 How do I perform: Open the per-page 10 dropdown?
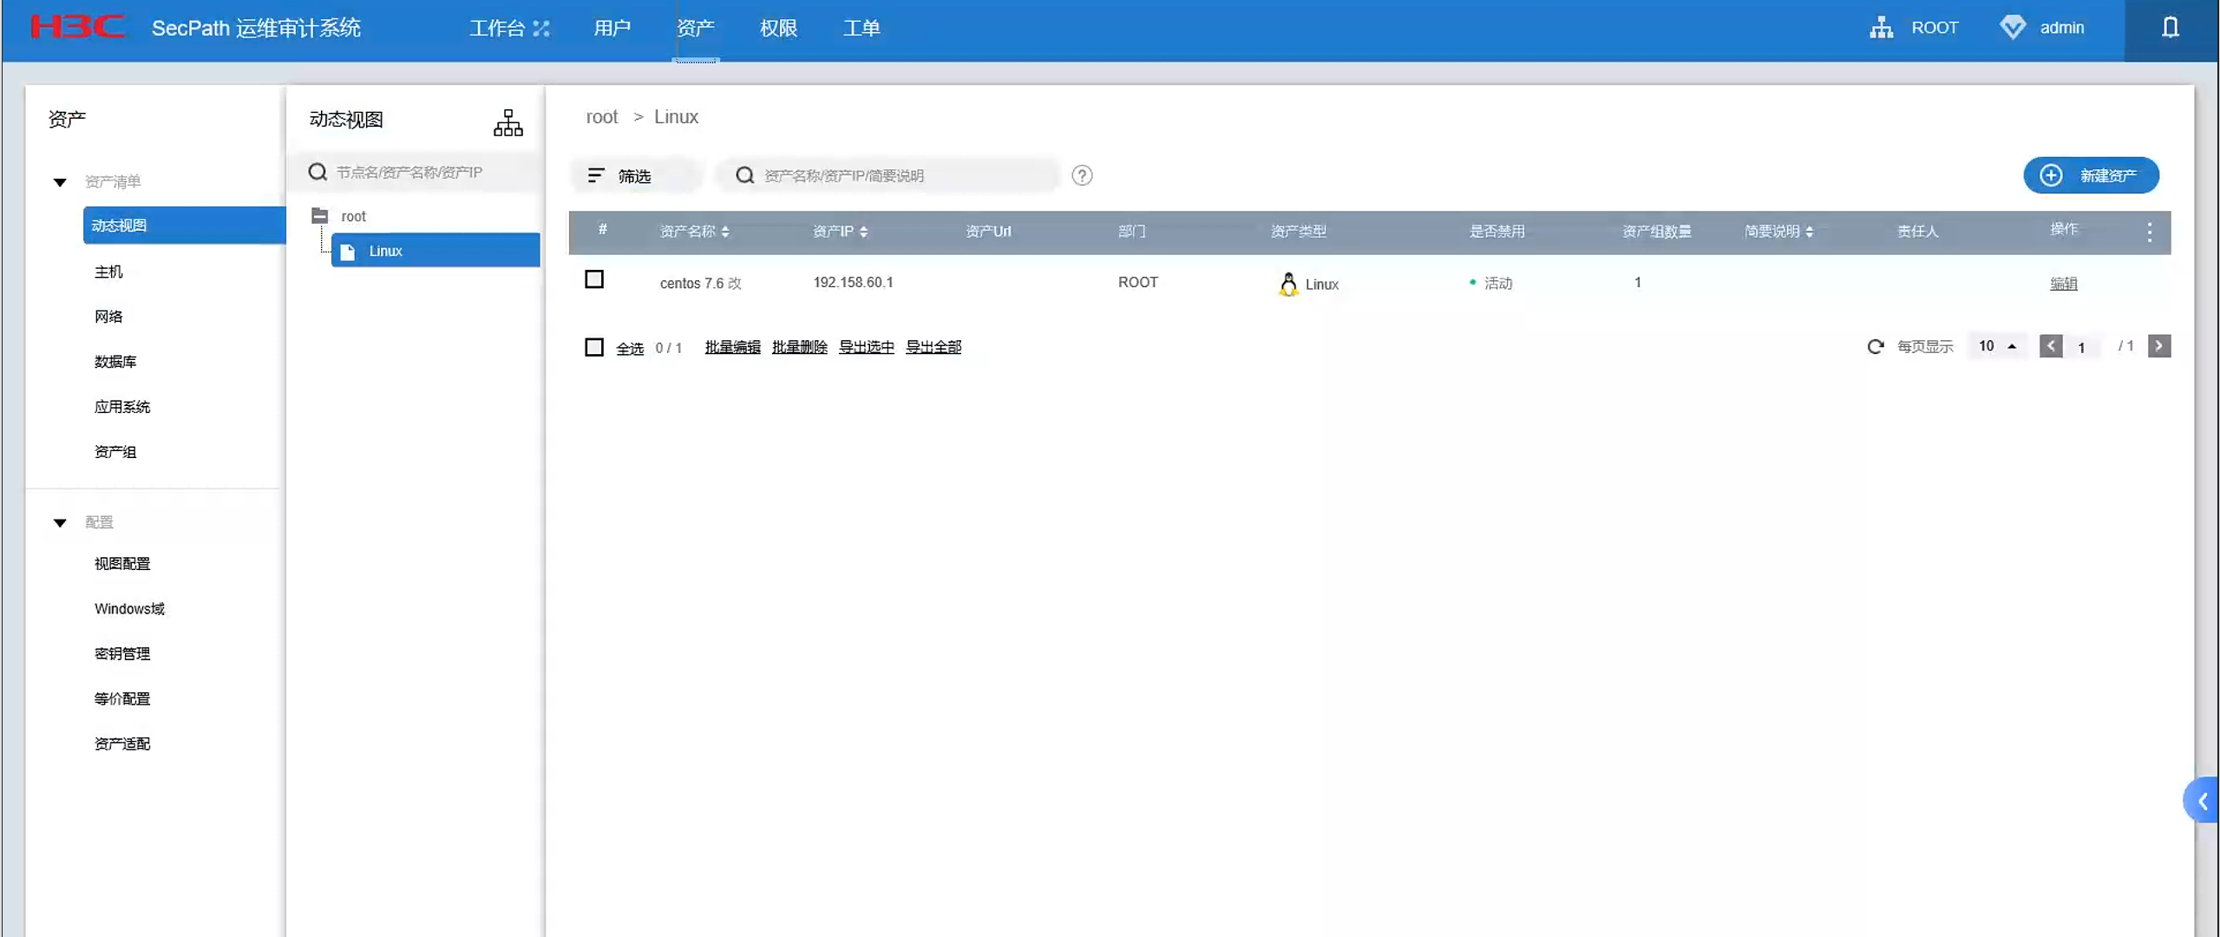click(1996, 346)
